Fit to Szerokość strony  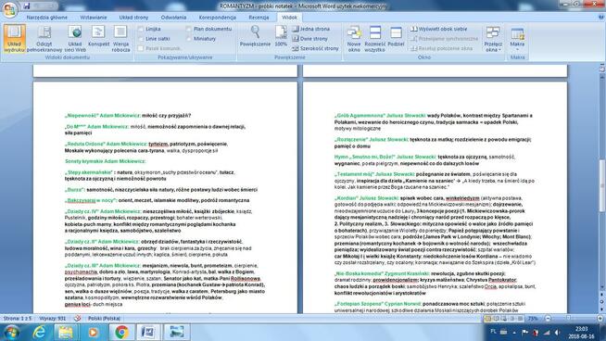315,48
